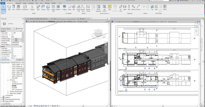Click the Apply button in Properties
The image size is (205, 107).
pos(19,60)
